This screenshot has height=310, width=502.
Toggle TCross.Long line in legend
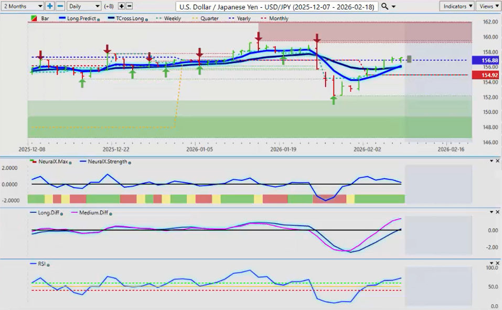[x=126, y=18]
